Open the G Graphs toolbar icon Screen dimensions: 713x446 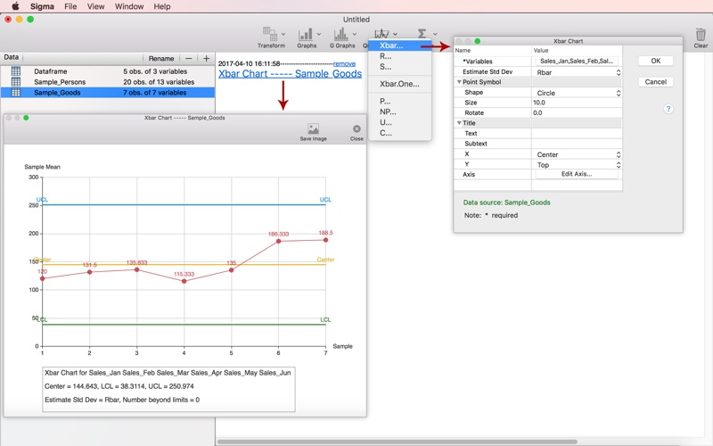340,34
